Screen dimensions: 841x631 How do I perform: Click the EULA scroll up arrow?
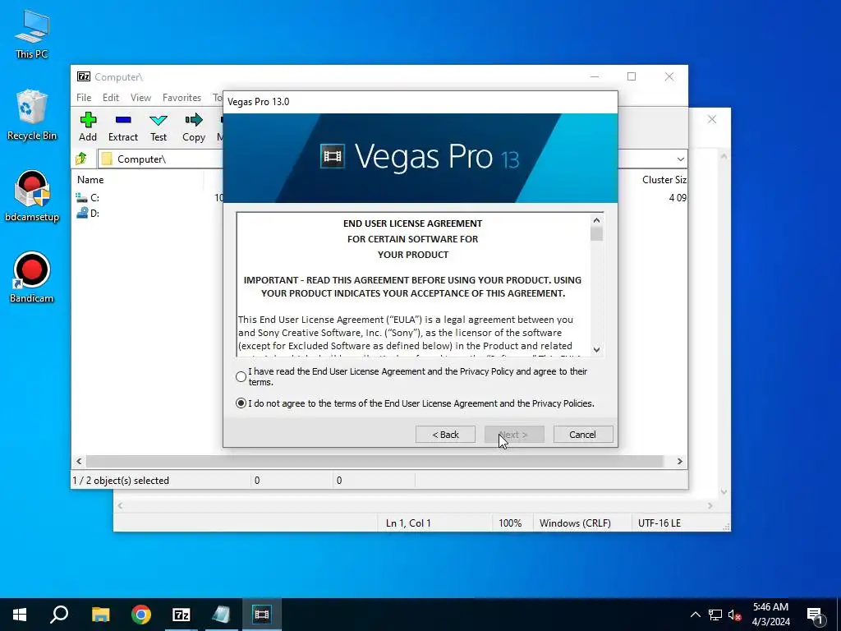pos(596,220)
